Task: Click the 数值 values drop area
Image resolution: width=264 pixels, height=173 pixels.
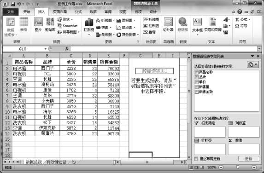Action: tap(243, 149)
